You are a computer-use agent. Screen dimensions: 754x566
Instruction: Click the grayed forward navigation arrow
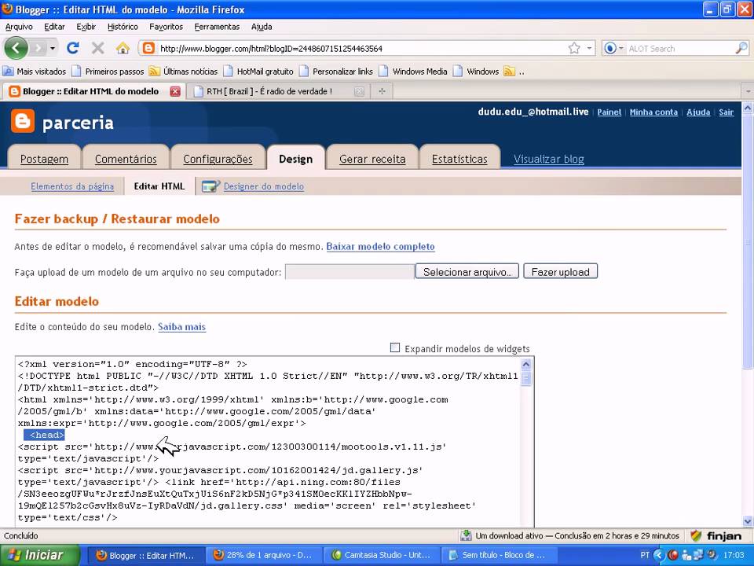[x=38, y=48]
